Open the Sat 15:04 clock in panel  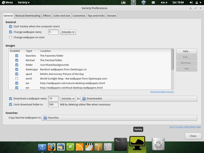point(178,3)
